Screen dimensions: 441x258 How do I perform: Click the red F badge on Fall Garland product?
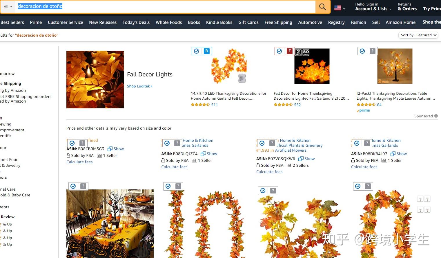coord(289,51)
